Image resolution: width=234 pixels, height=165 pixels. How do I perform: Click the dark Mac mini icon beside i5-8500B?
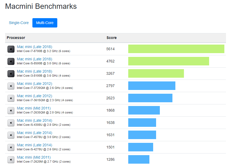tap(11, 61)
